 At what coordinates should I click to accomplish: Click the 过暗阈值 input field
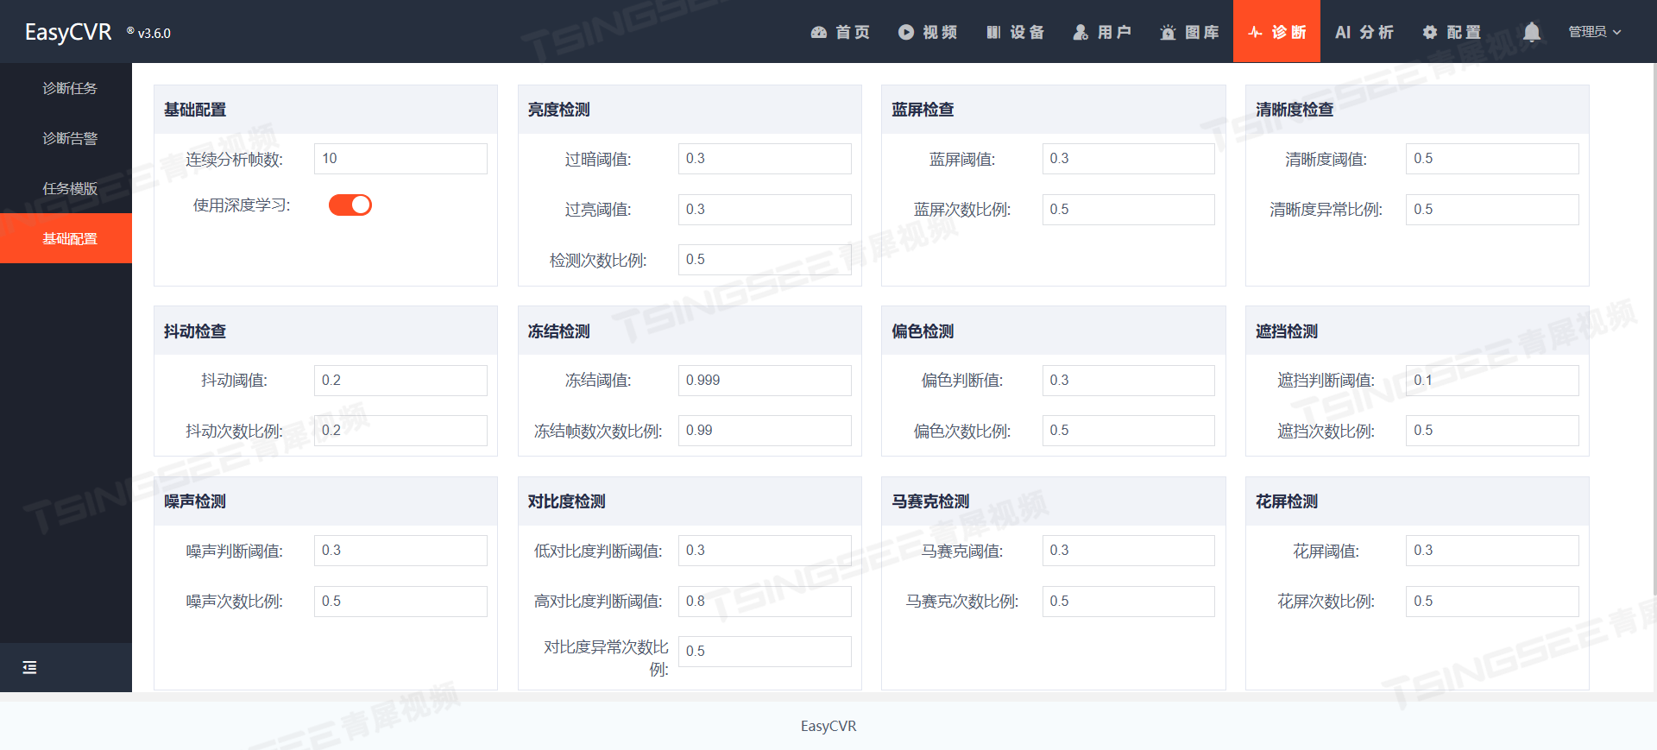point(765,159)
